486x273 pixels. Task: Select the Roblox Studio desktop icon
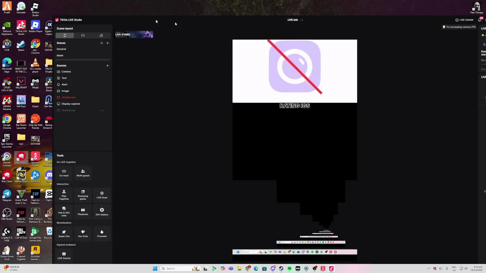35,9
